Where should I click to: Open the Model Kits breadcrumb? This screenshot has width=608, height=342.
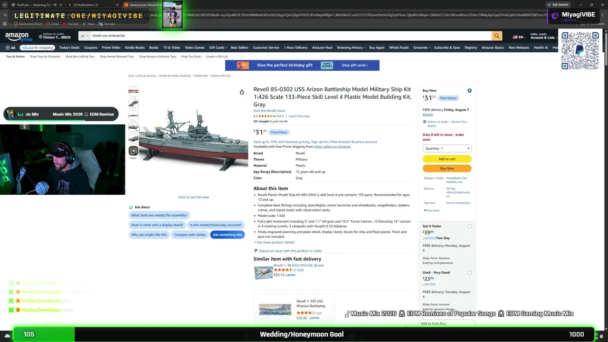[200, 76]
